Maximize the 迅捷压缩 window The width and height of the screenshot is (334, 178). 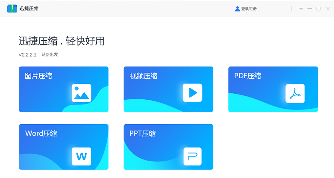[x=319, y=9]
